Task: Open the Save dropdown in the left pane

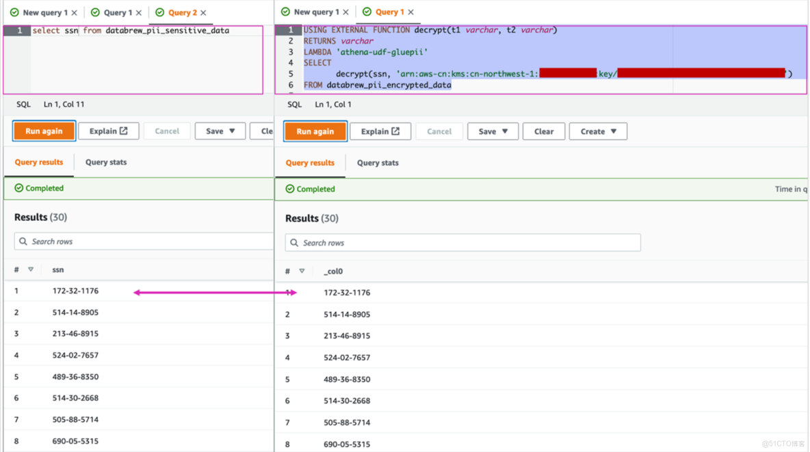Action: [x=220, y=131]
